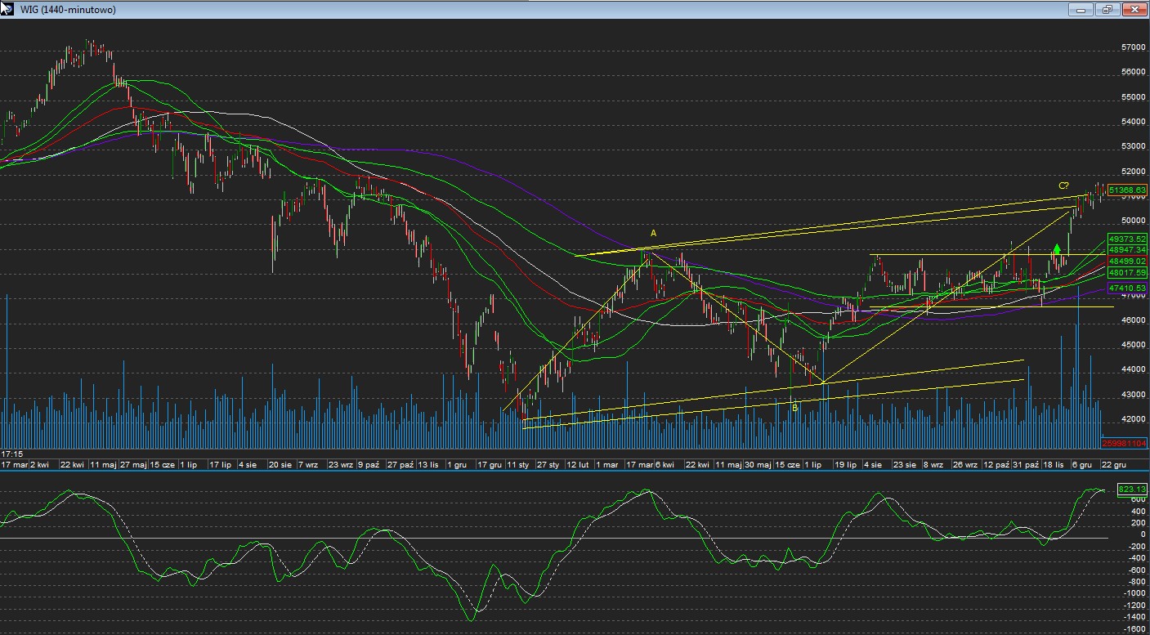
Task: Click the 57000 price scale label
Action: coord(1133,47)
